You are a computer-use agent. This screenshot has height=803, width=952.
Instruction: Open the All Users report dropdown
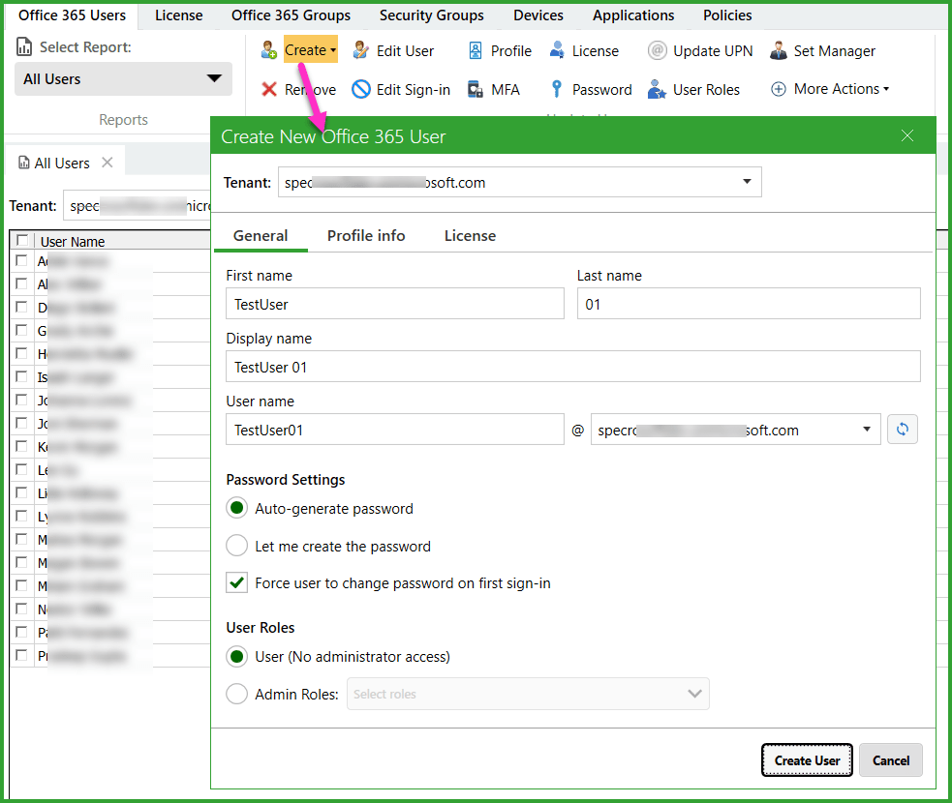[123, 78]
